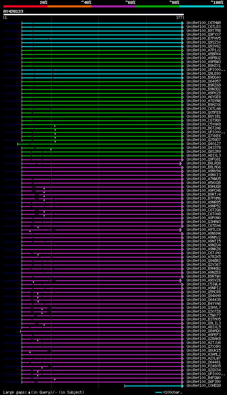This screenshot has width=227, height=395.
Task: Select hit UniRef100_C5WX77
Action: [x=204, y=316]
